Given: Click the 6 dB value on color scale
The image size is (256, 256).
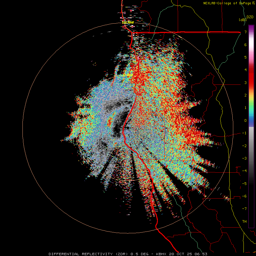Looking at the screenshot, I should pyautogui.click(x=245, y=45).
